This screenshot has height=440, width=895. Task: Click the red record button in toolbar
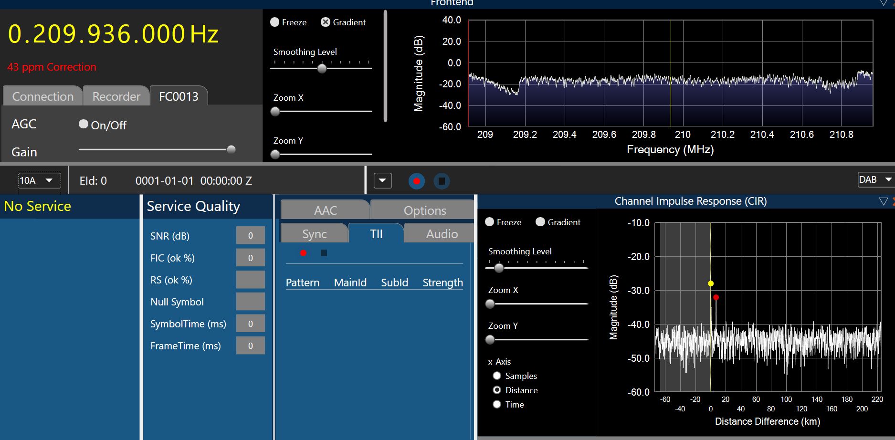[x=416, y=181]
